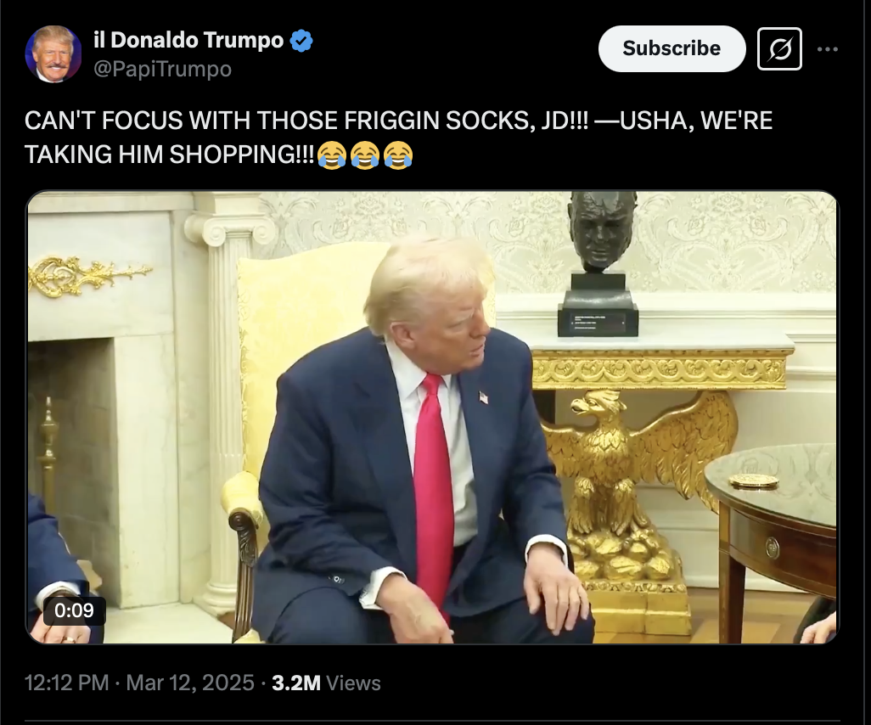View the 3.2M Views count
Screen dimensions: 871x725
coord(326,683)
